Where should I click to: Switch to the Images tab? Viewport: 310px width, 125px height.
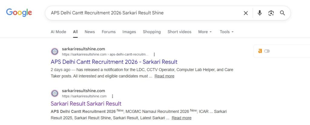click(x=129, y=32)
